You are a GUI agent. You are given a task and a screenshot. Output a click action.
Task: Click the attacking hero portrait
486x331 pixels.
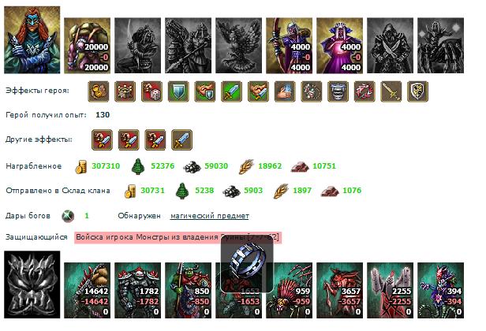pos(32,40)
